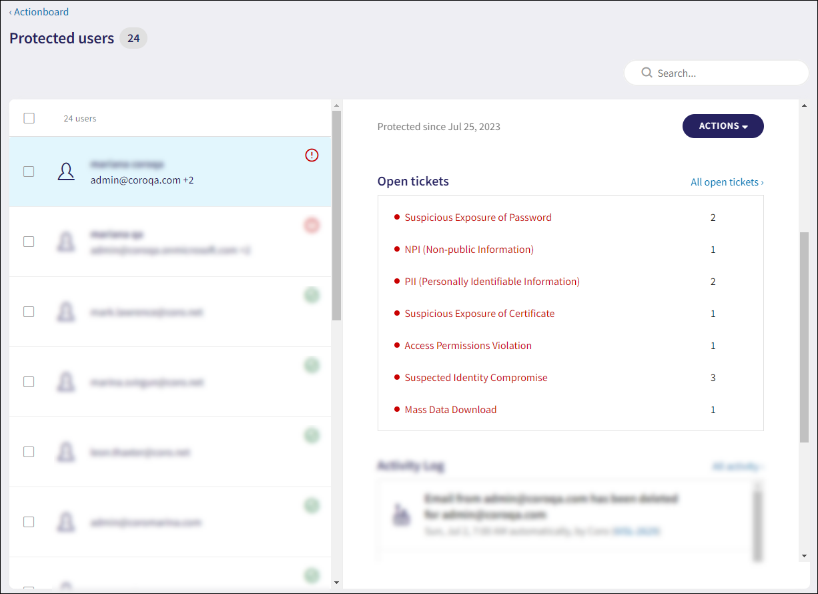The width and height of the screenshot is (818, 594).
Task: Click green check status icon on fourth user
Action: click(x=312, y=366)
